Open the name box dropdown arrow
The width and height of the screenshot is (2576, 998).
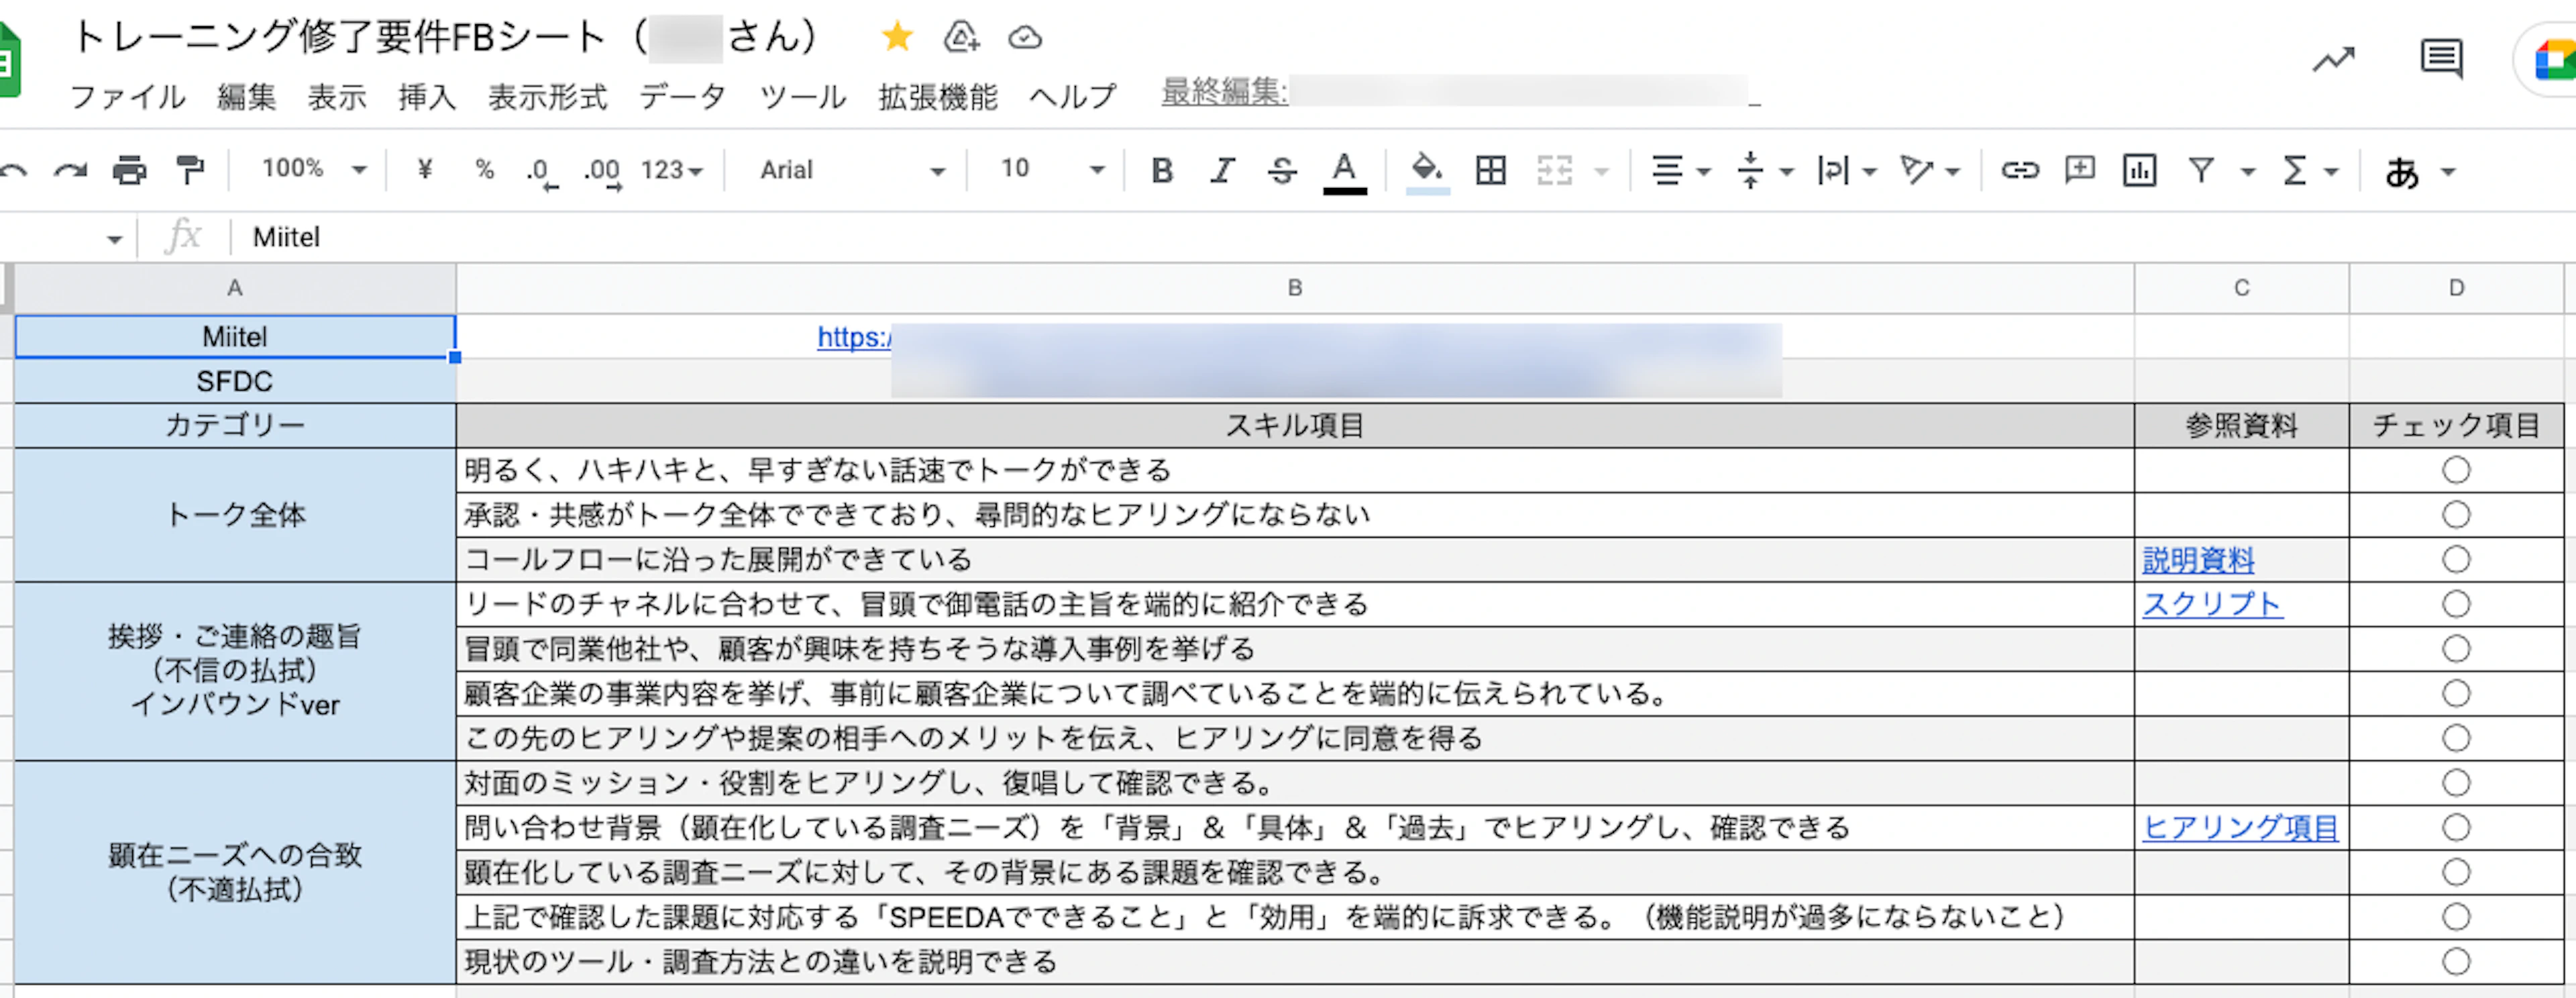point(114,239)
